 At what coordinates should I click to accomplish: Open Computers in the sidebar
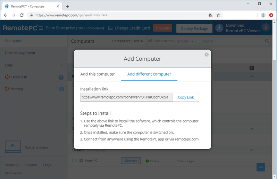(x=14, y=41)
